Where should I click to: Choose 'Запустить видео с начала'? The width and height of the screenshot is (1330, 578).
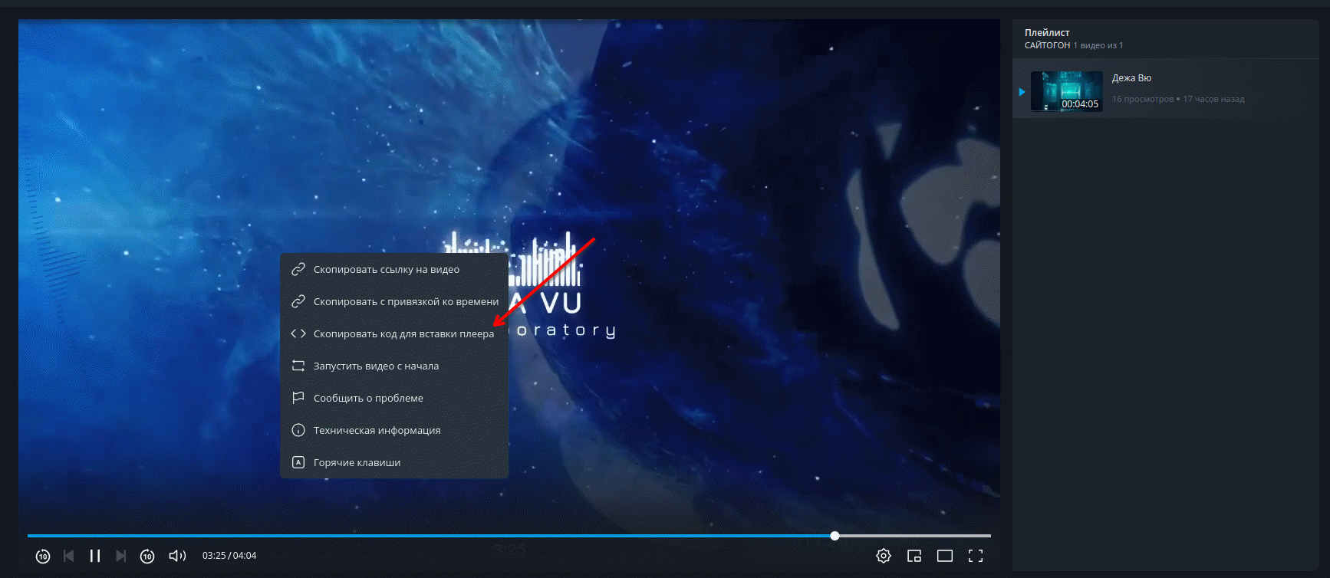pyautogui.click(x=394, y=366)
